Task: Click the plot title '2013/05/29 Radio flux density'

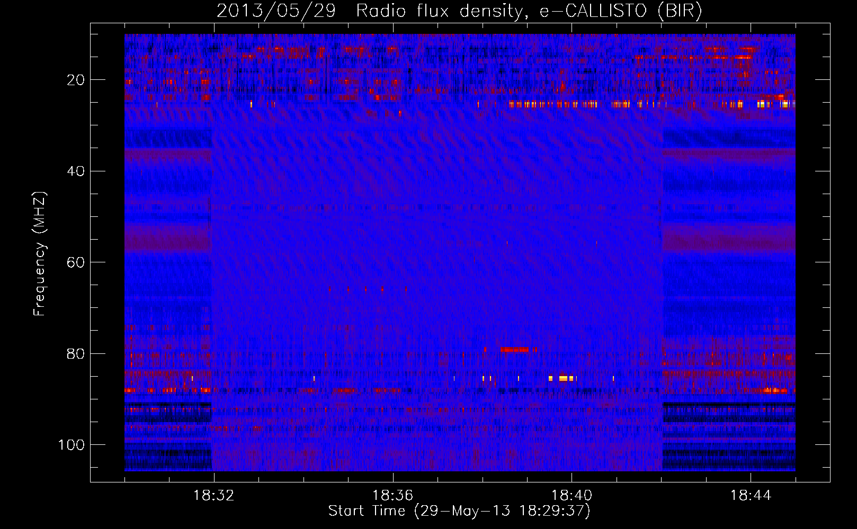Action: point(459,11)
